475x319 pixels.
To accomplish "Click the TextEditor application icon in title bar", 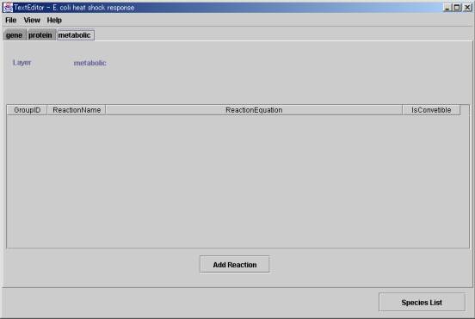I will tap(8, 7).
